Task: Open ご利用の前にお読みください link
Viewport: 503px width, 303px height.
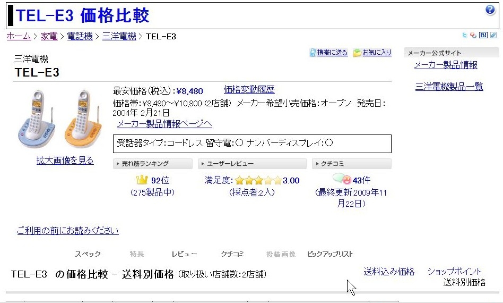Action: 68,231
